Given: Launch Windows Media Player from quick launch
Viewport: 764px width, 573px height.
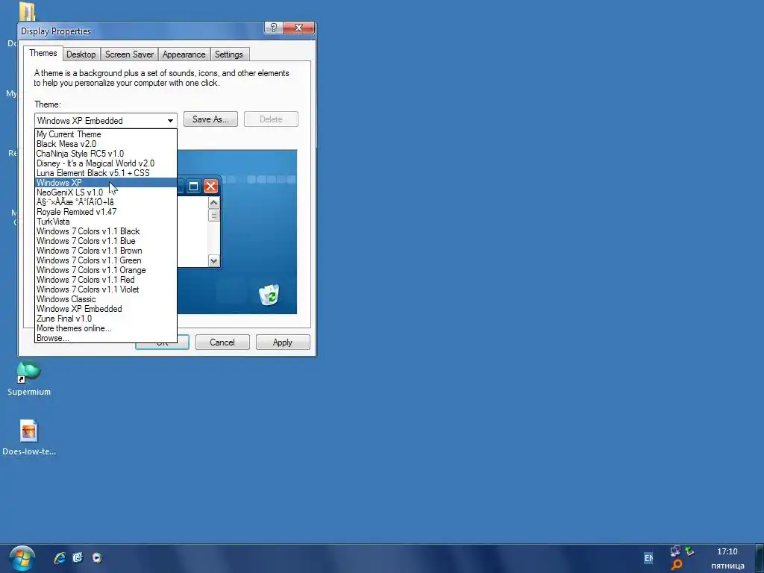Looking at the screenshot, I should pos(97,558).
